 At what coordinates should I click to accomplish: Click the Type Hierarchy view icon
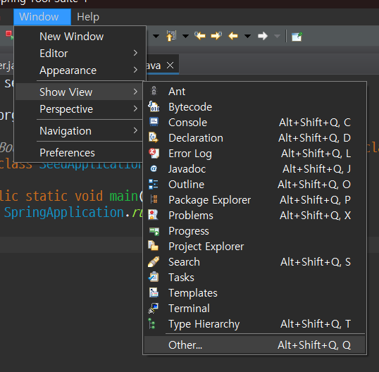coord(152,323)
